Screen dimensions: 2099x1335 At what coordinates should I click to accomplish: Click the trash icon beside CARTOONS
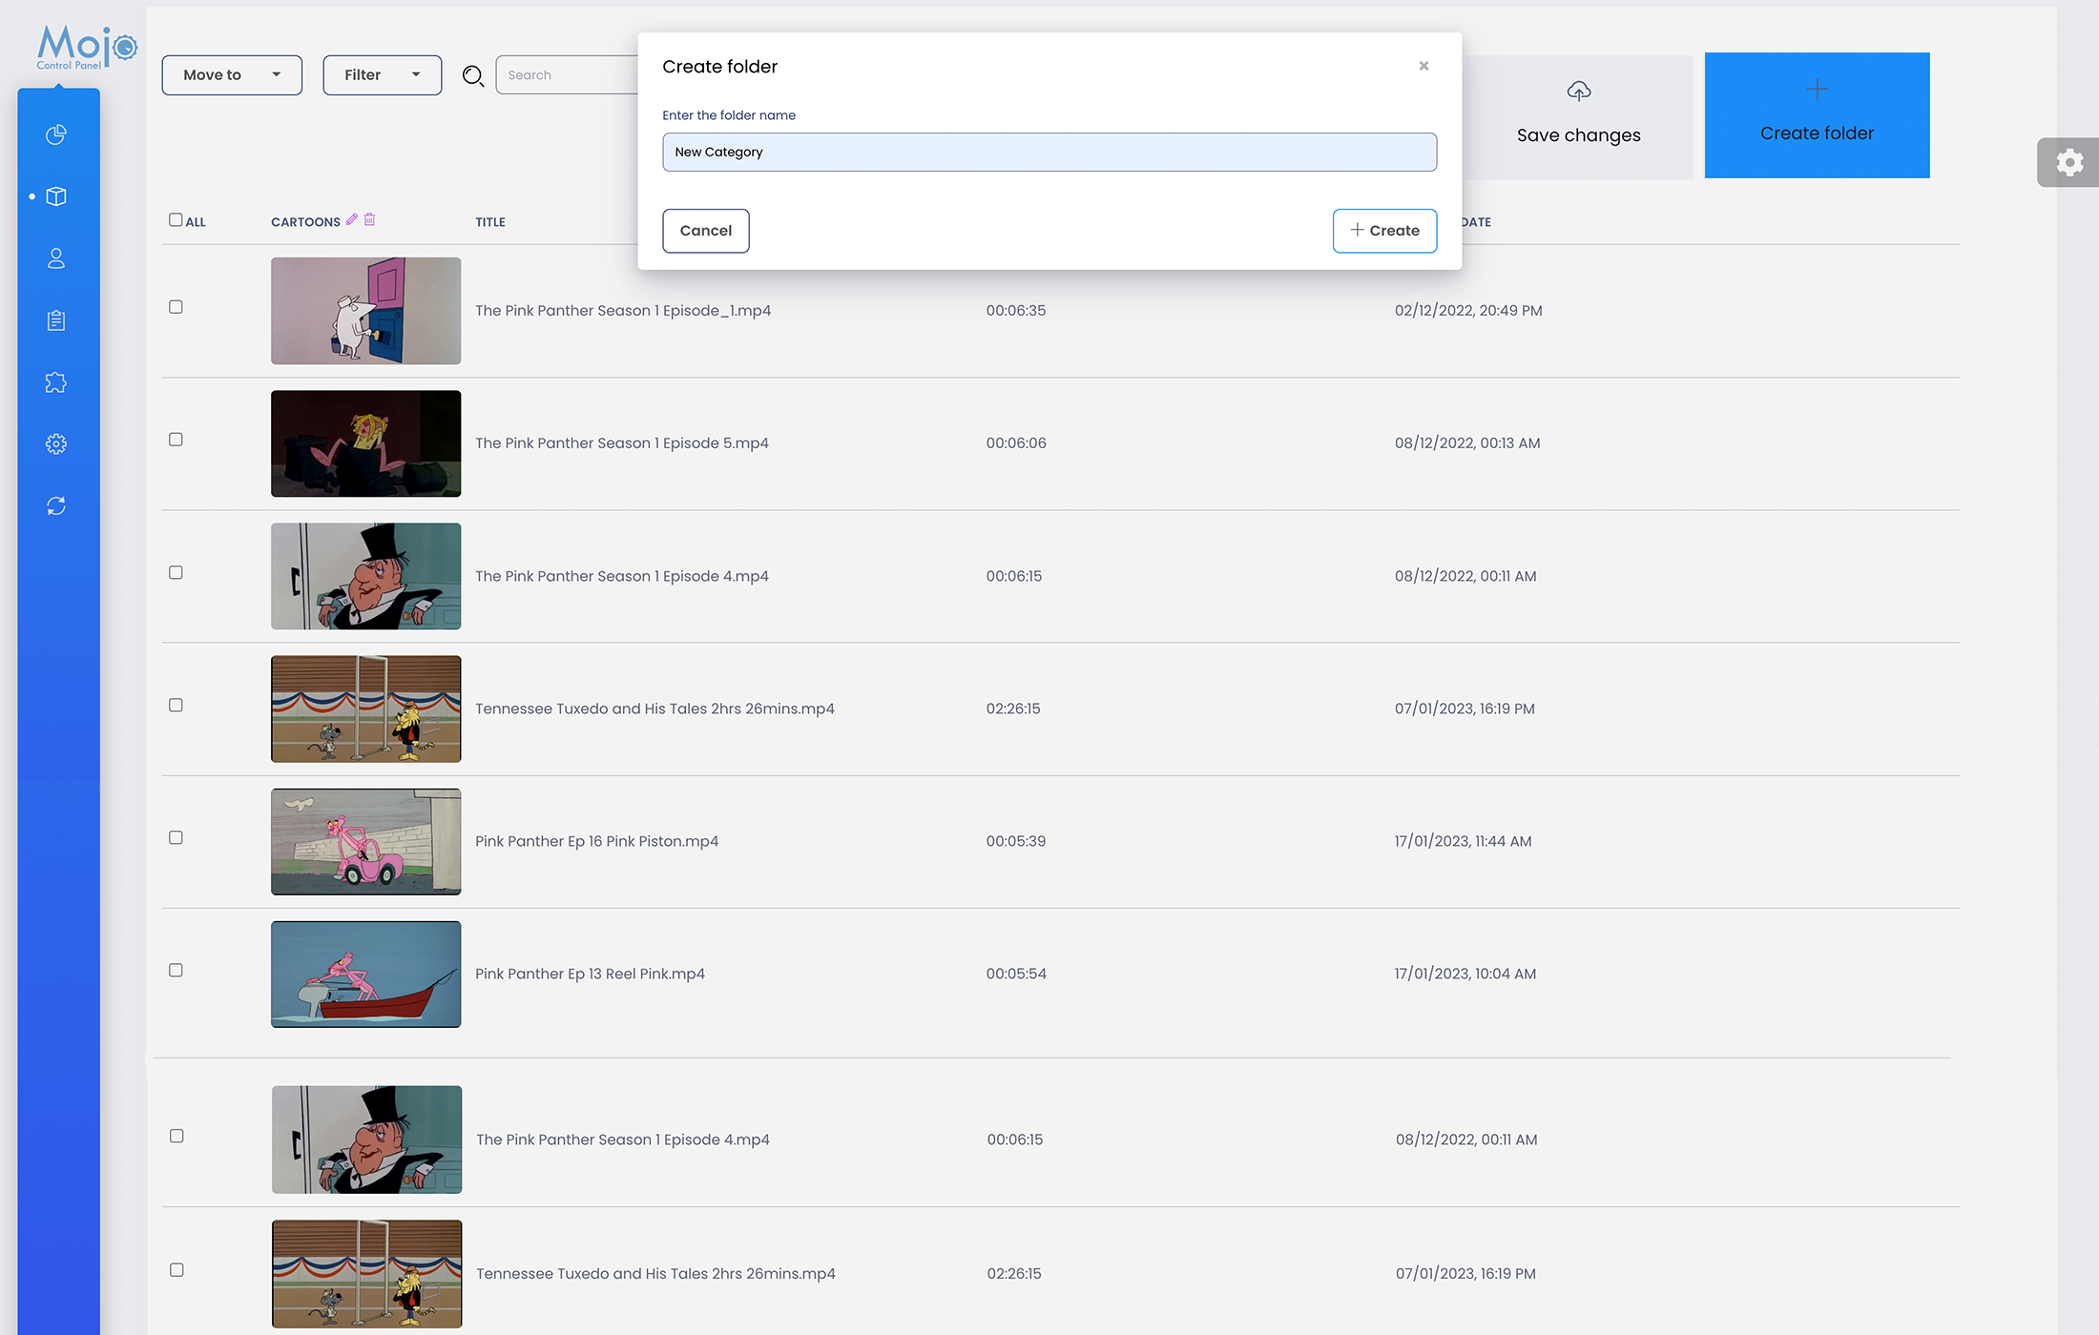point(369,220)
